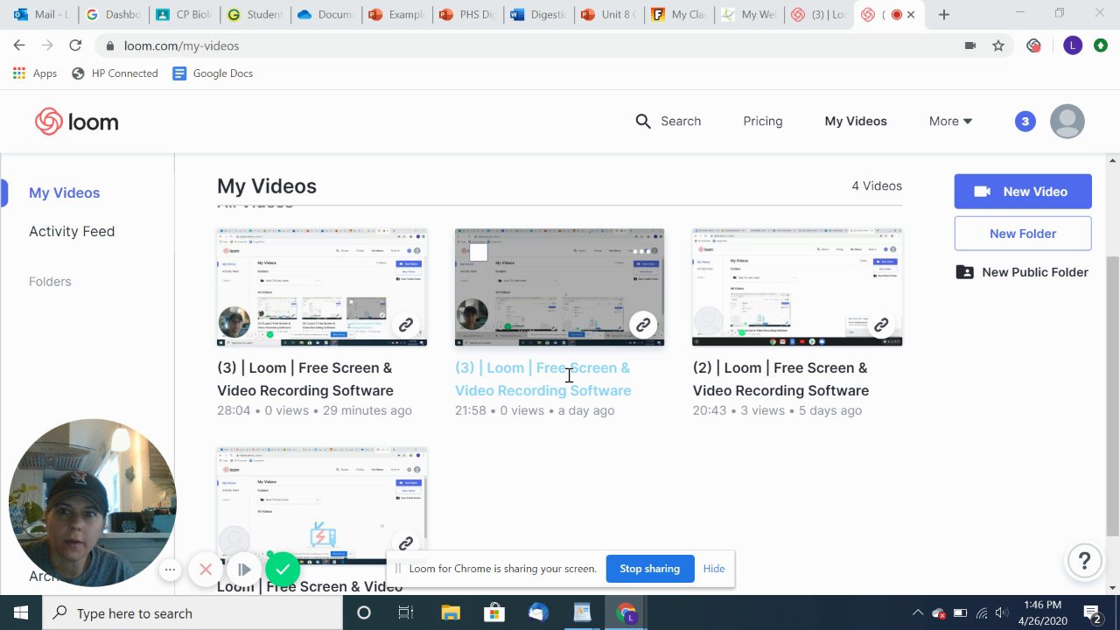
Task: Show hidden system tray icons
Action: tap(917, 612)
